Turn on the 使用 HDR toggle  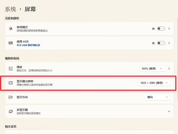click(x=161, y=43)
